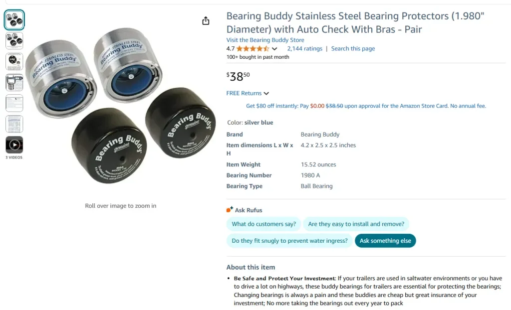Click the Rufus sparkle icon
This screenshot has width=511, height=310.
click(x=230, y=210)
